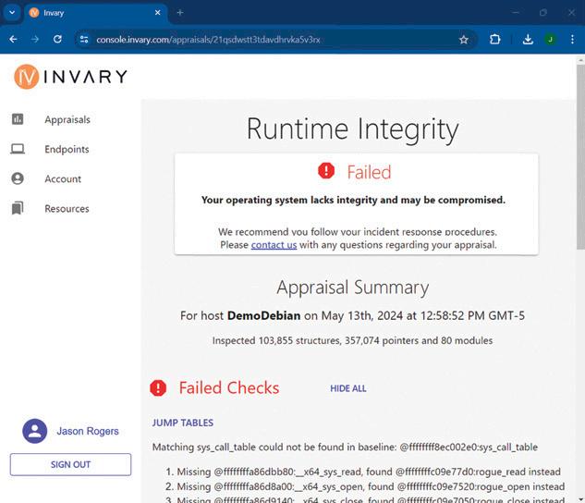Click the browser forward arrow

(x=35, y=39)
